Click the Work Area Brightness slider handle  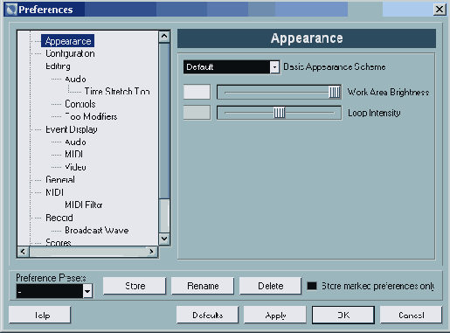coord(335,93)
